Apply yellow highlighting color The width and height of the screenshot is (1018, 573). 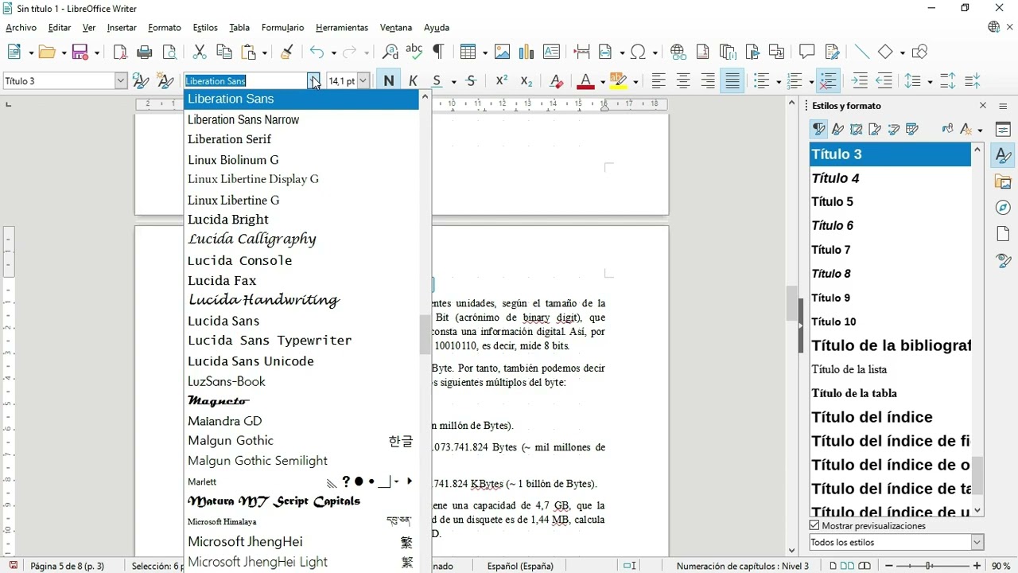click(x=619, y=81)
